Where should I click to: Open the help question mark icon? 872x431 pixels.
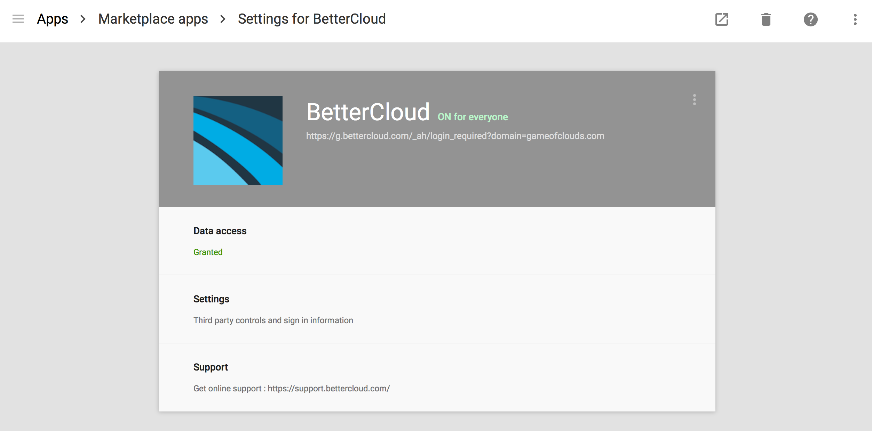(811, 19)
